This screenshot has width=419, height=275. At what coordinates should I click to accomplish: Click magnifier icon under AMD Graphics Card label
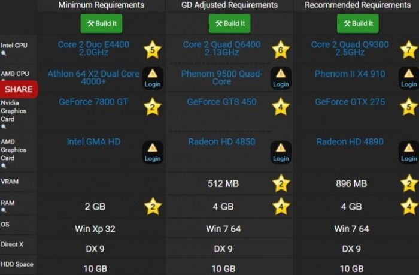[4, 166]
